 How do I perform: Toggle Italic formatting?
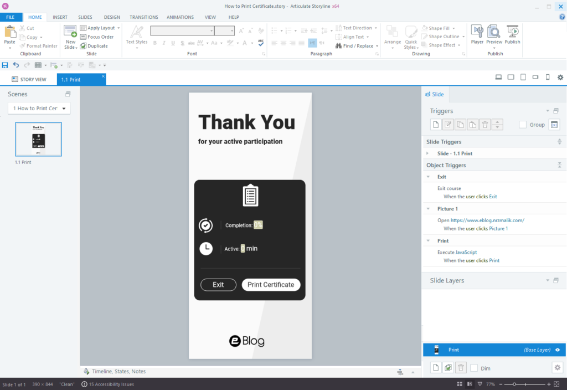tap(164, 43)
